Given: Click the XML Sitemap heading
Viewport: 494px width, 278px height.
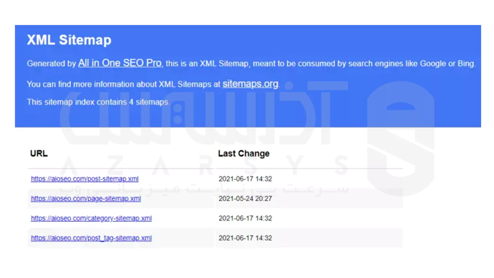Looking at the screenshot, I should tap(69, 40).
